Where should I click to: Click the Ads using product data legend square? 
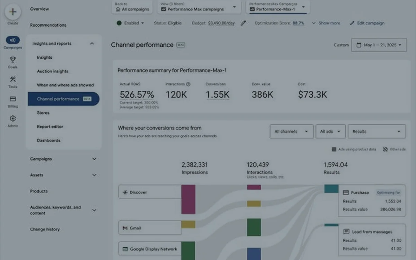[334, 149]
